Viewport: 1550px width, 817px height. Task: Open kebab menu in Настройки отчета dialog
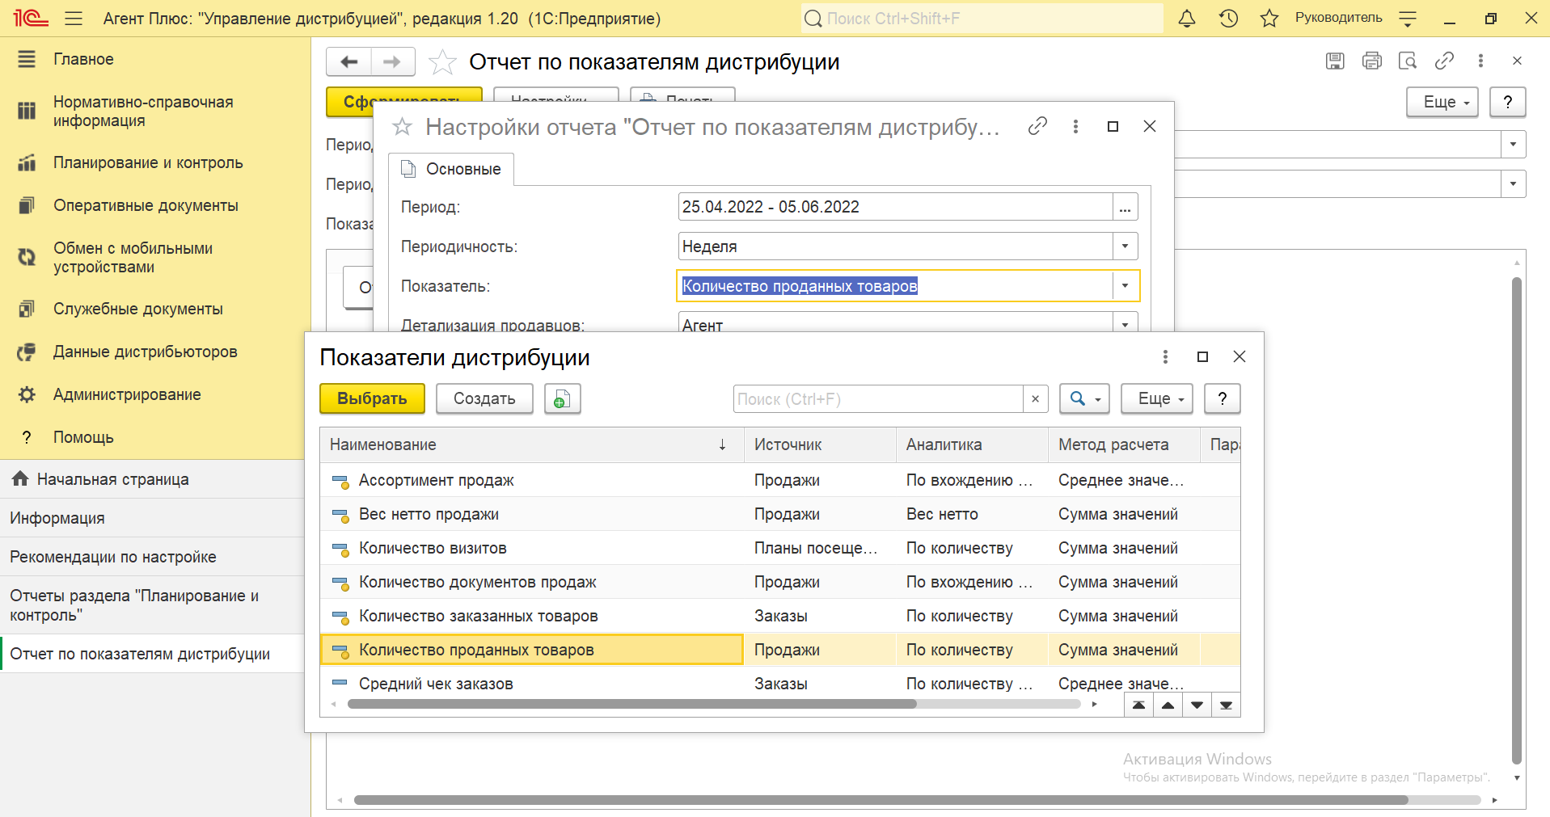1075,126
